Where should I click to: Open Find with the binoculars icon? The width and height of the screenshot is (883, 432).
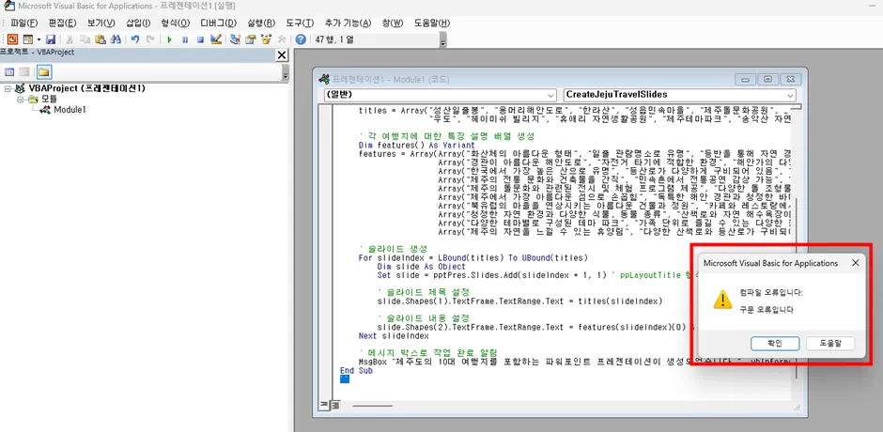point(116,39)
